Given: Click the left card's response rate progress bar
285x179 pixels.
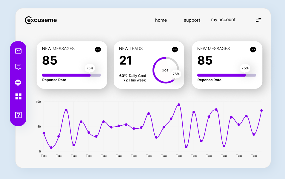Looking at the screenshot, I should coord(71,75).
